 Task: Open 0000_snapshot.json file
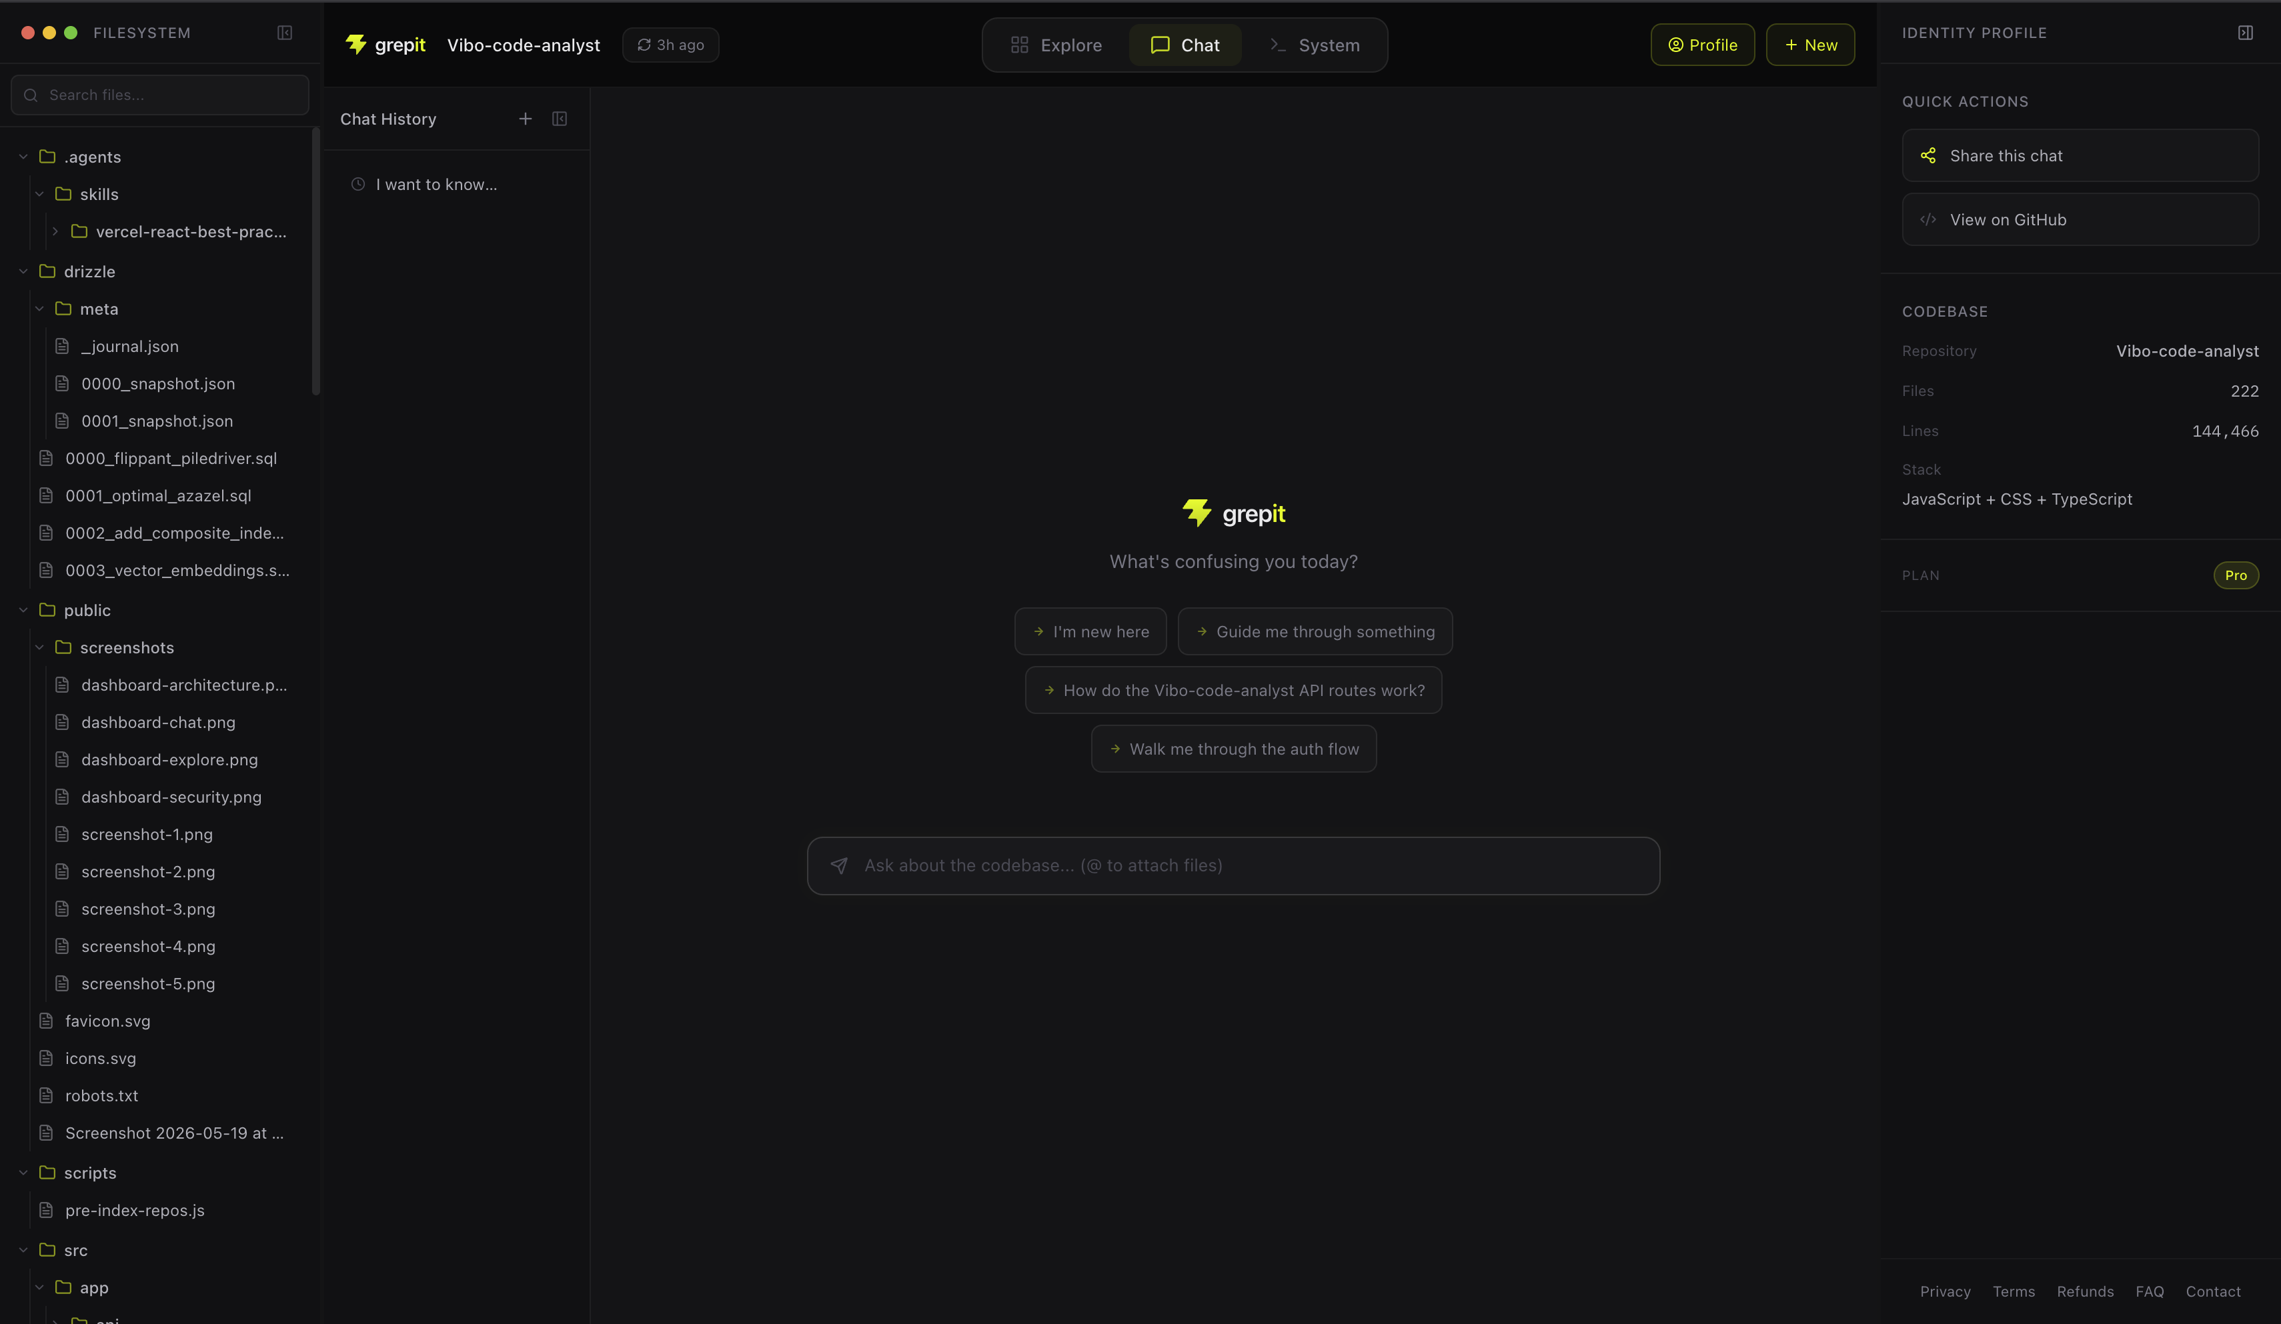pyautogui.click(x=159, y=384)
